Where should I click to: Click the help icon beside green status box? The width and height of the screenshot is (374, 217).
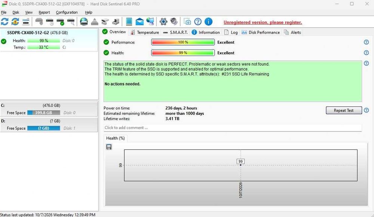coord(367,63)
